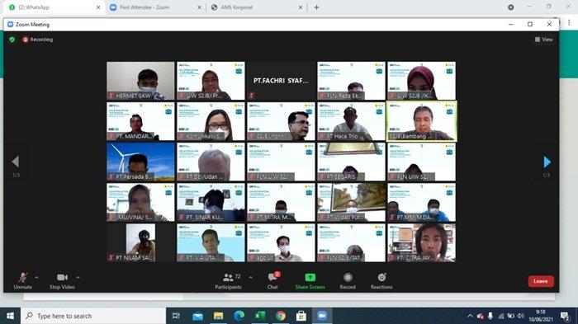Open the Participants panel
578x324 pixels.
[228, 281]
